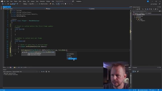Click the notifications bell in status bar
The image size is (162, 91).
pyautogui.click(x=158, y=90)
